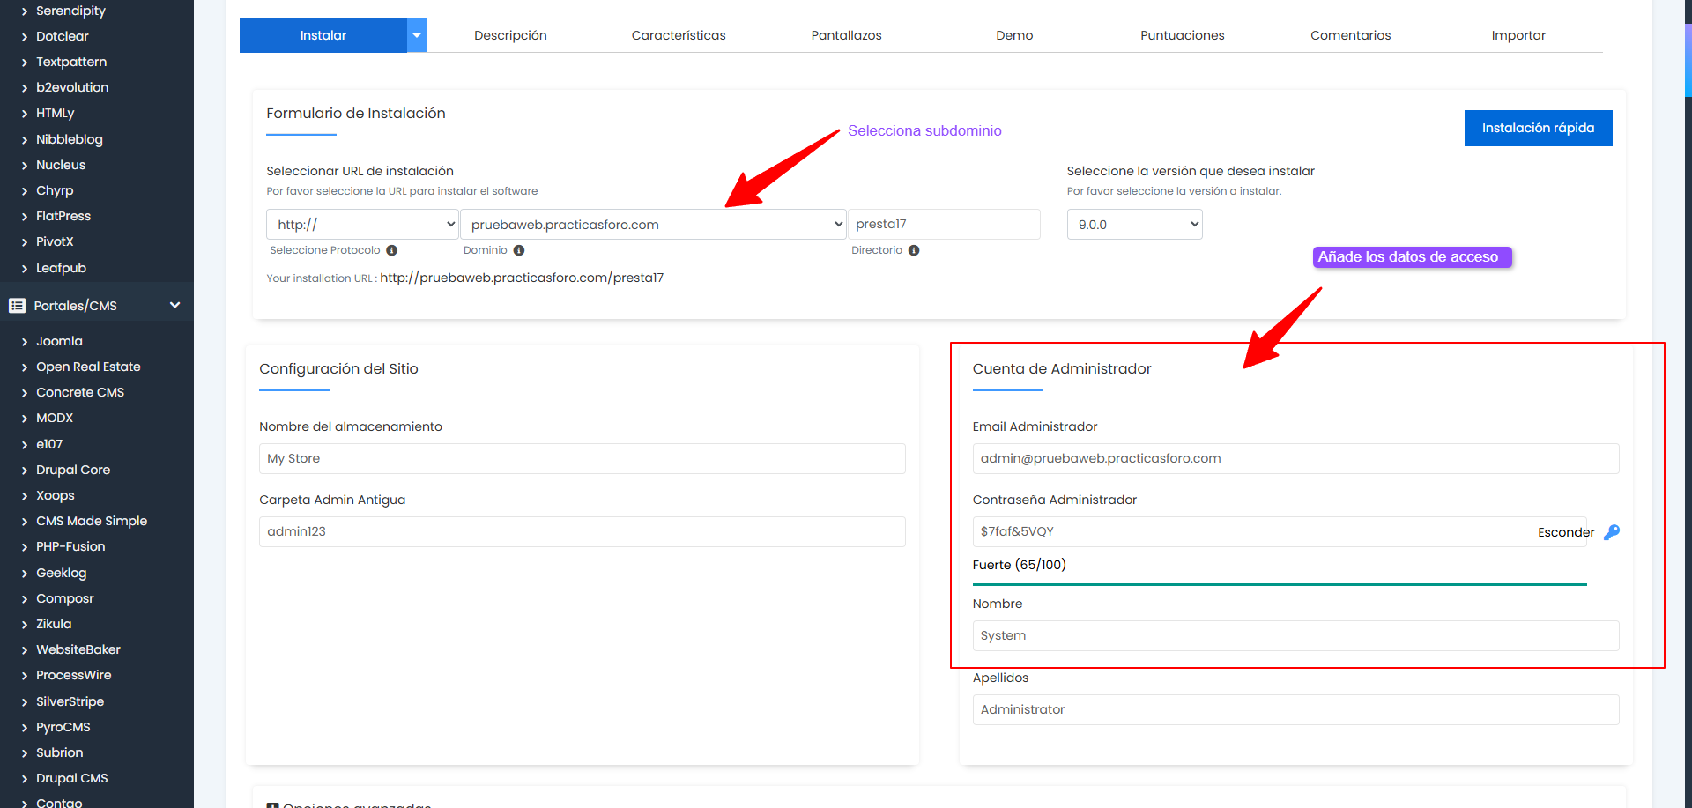Open the Pantallazos tab
Viewport: 1692px width, 808px height.
846,35
